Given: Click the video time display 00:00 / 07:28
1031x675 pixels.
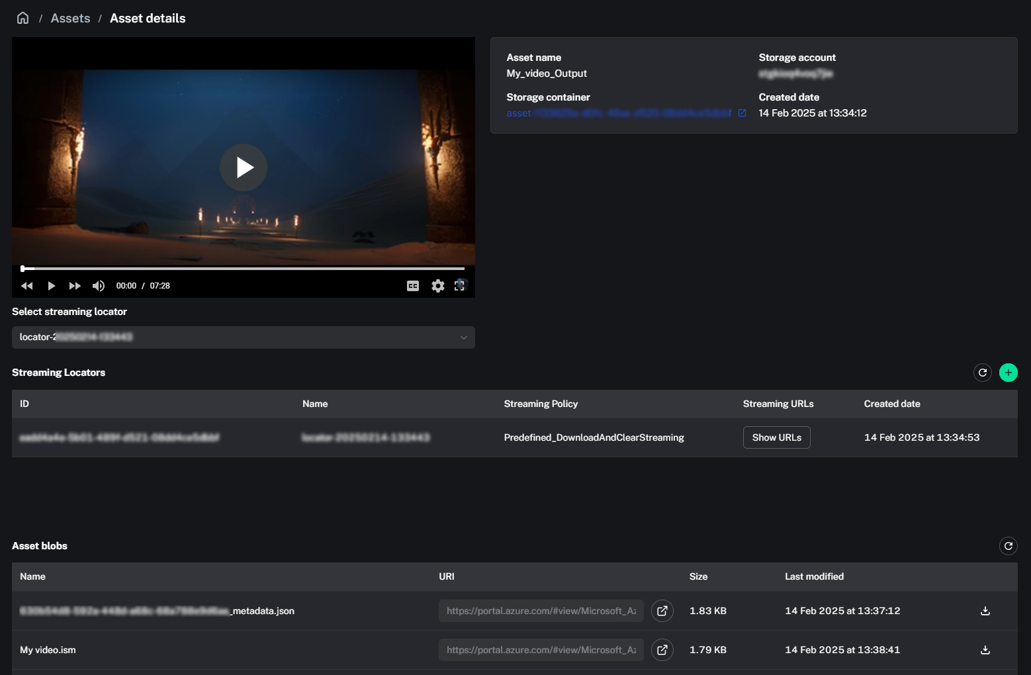Looking at the screenshot, I should pyautogui.click(x=143, y=286).
